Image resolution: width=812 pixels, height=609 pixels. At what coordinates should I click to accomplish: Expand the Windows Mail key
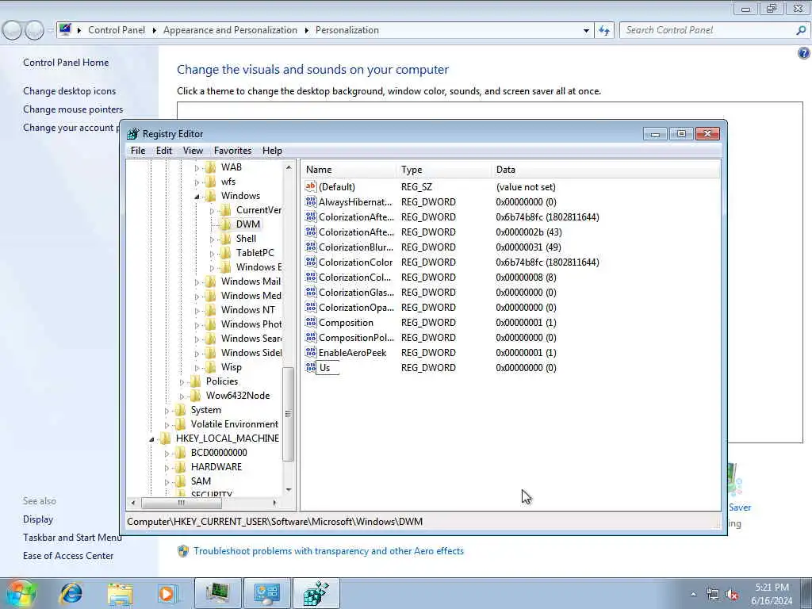[x=197, y=282]
